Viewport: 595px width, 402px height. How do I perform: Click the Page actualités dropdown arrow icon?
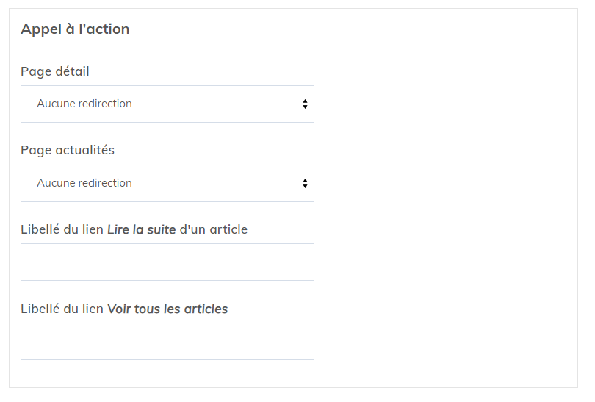[305, 184]
